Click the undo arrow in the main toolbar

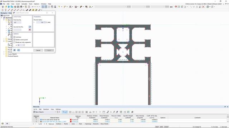[33, 7]
